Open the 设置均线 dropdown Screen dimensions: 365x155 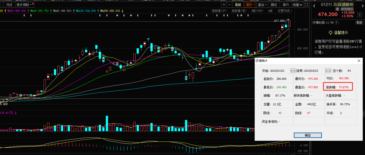pos(285,11)
